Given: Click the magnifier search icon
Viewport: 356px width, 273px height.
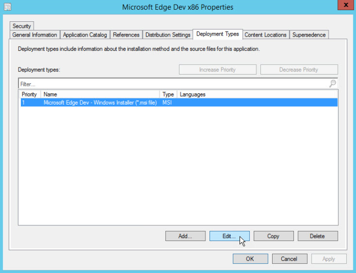Looking at the screenshot, I should pos(333,83).
